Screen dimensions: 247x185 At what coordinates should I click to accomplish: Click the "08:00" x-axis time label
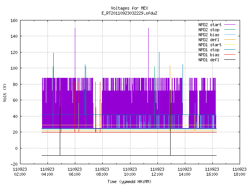[x=102, y=174]
